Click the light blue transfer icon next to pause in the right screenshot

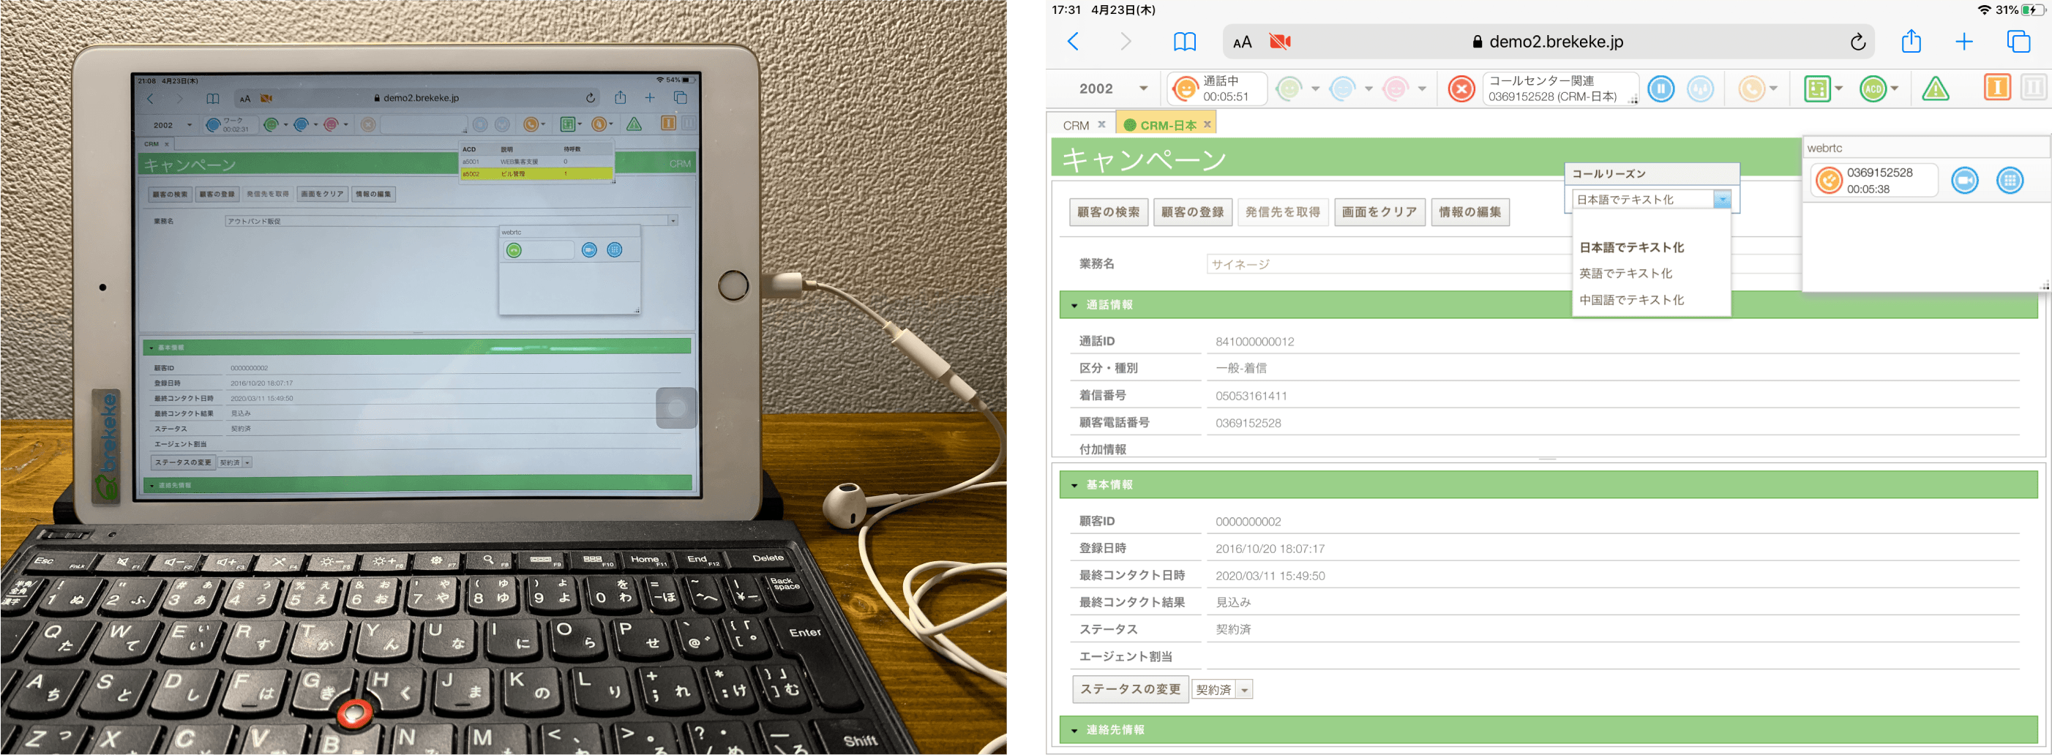tap(1700, 89)
